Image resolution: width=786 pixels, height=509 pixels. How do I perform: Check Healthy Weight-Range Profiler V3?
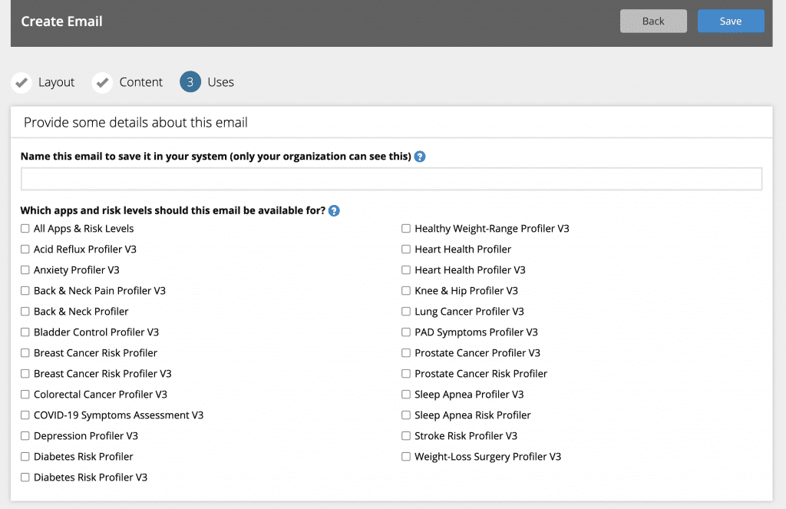406,229
